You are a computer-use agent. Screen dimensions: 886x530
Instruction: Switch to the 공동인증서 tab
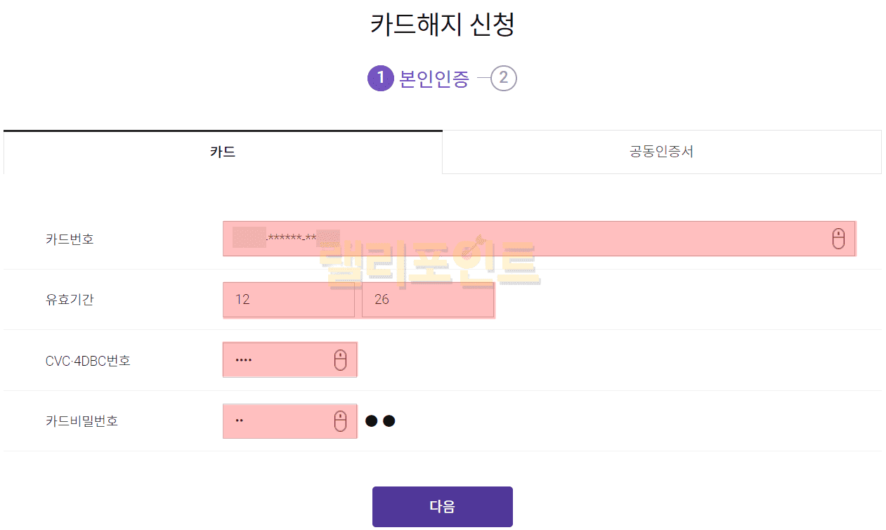[661, 152]
